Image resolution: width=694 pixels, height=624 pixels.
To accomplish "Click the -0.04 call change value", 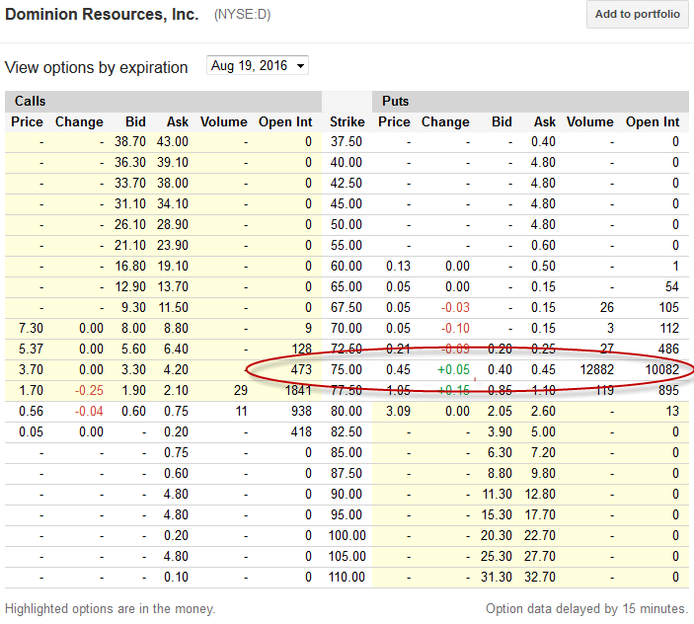I will point(89,411).
